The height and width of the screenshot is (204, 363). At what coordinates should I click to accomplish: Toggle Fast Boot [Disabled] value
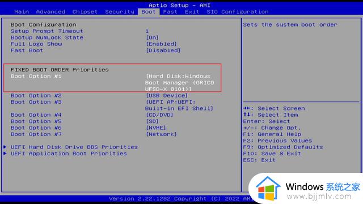click(163, 50)
